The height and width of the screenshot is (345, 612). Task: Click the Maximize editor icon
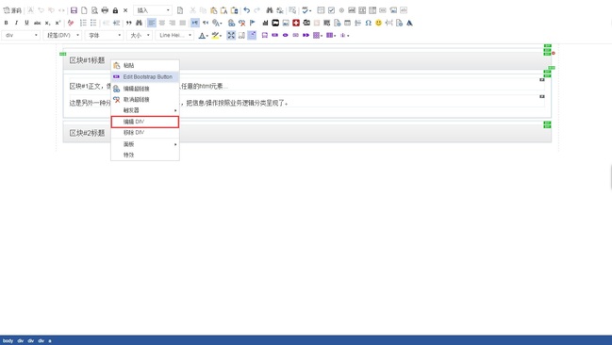coord(231,35)
